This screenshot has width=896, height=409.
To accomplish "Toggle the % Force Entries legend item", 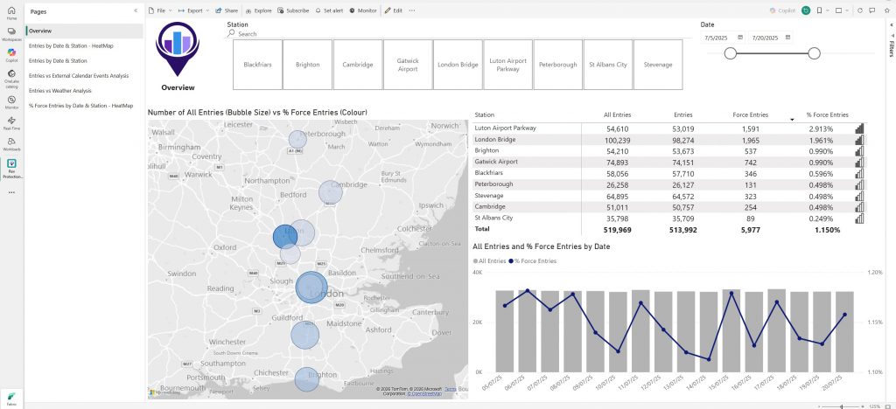I will (x=534, y=260).
